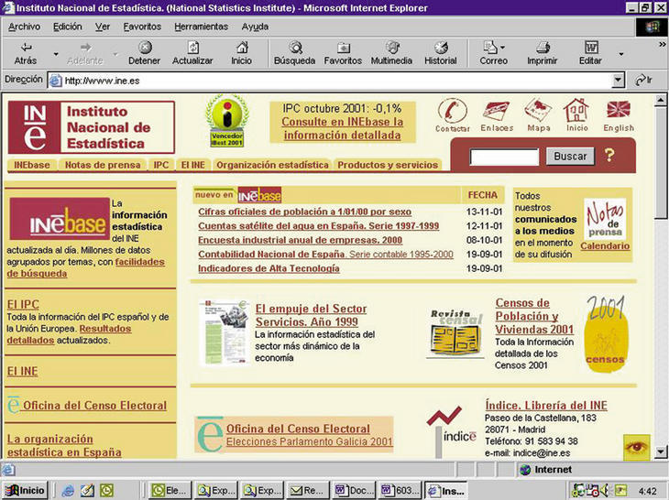Click the Detener stop icon
Screen dimensions: 669x500
(144, 48)
